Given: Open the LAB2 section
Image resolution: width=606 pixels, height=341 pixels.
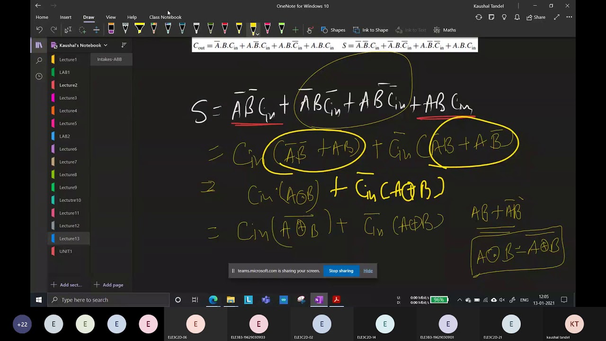Looking at the screenshot, I should click(x=68, y=136).
